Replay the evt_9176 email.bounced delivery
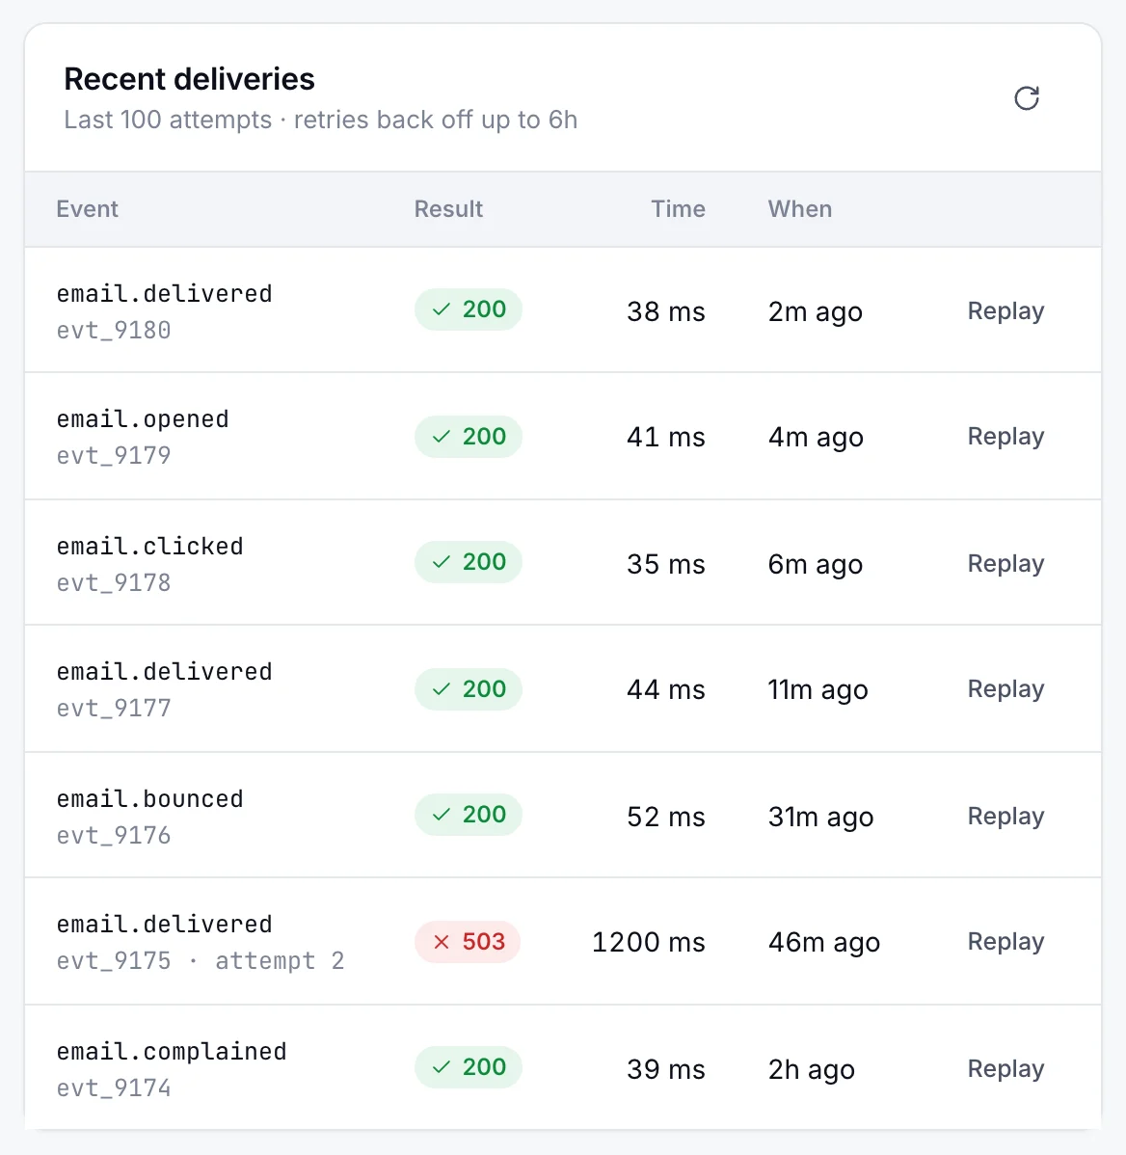 (x=1005, y=817)
